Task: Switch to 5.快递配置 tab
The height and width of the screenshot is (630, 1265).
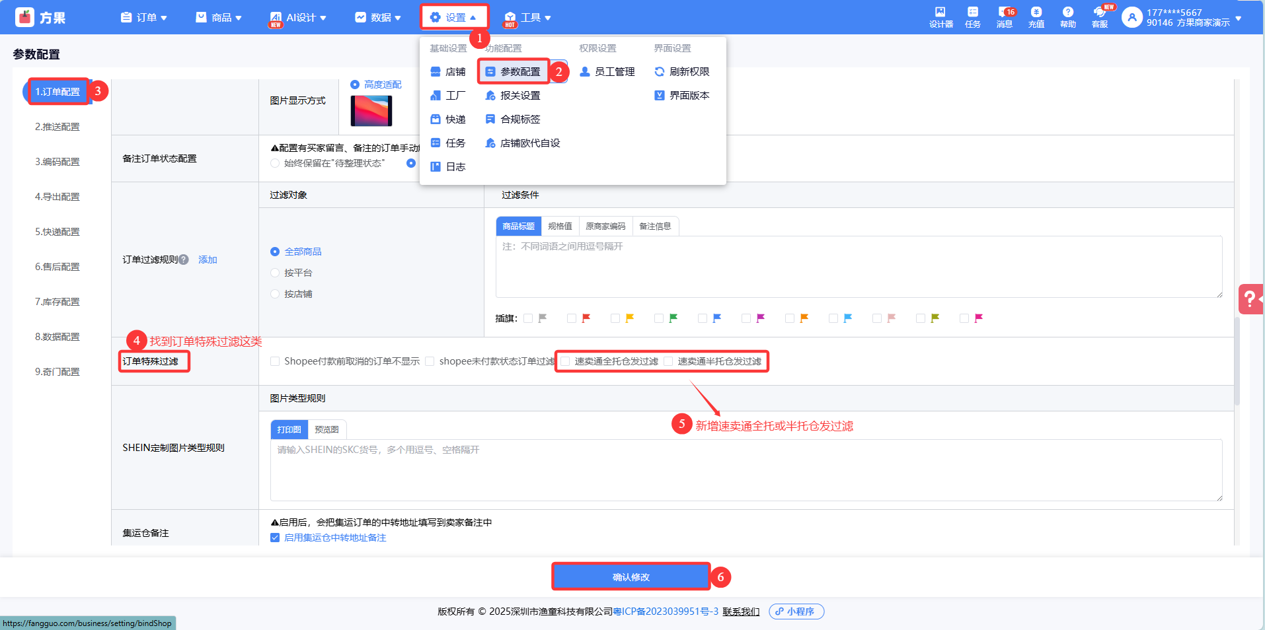Action: point(57,232)
